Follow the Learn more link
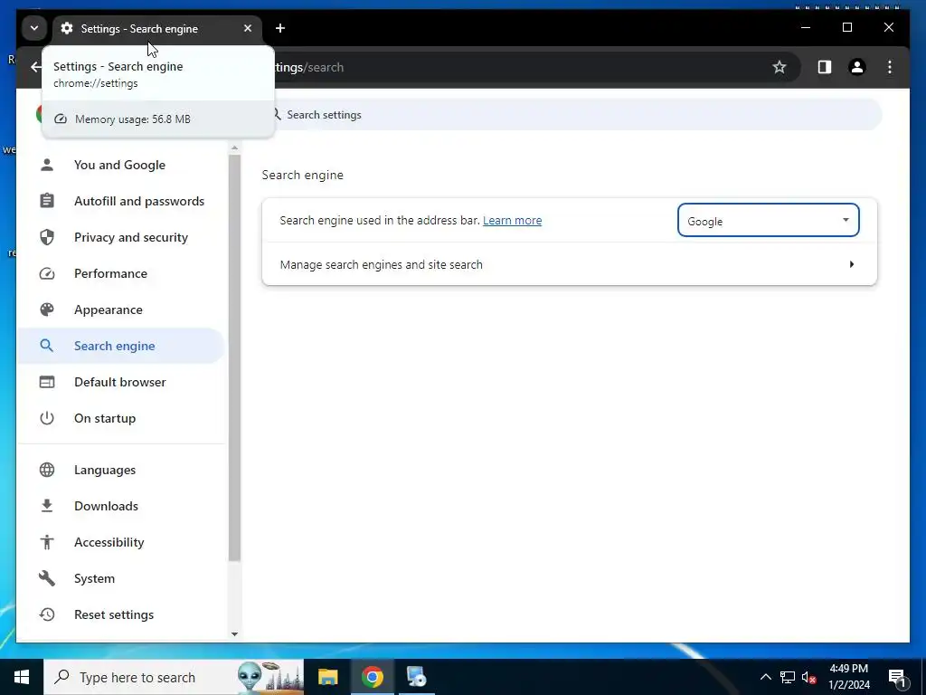926x695 pixels. pyautogui.click(x=512, y=221)
